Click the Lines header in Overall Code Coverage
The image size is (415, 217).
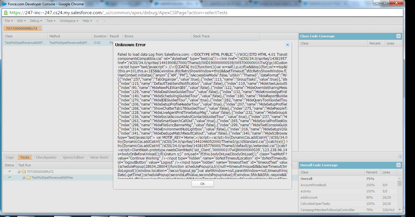point(389,172)
